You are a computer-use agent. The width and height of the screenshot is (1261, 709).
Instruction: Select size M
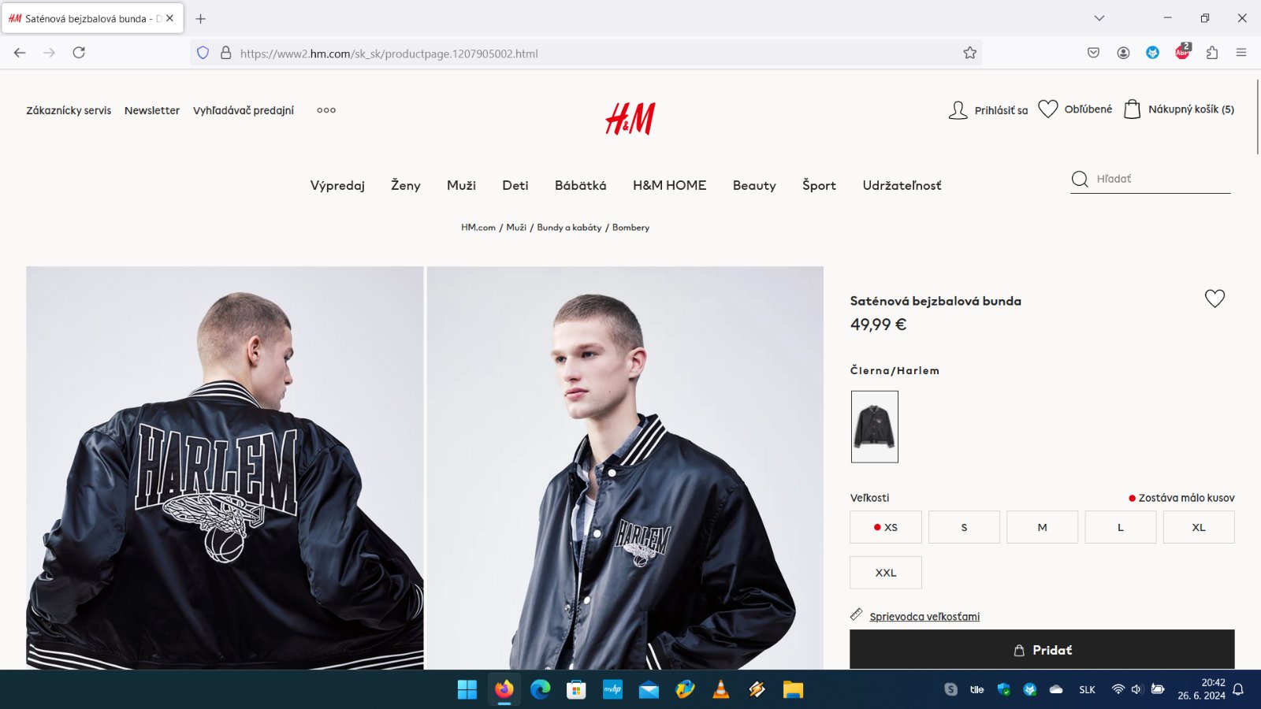pos(1042,527)
